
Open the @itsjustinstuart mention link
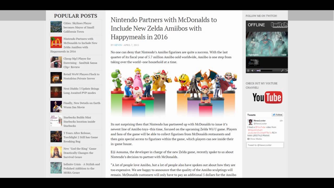(255, 130)
